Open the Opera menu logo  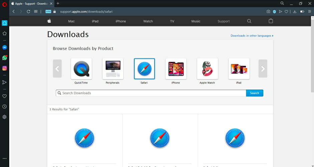[x=4, y=4]
